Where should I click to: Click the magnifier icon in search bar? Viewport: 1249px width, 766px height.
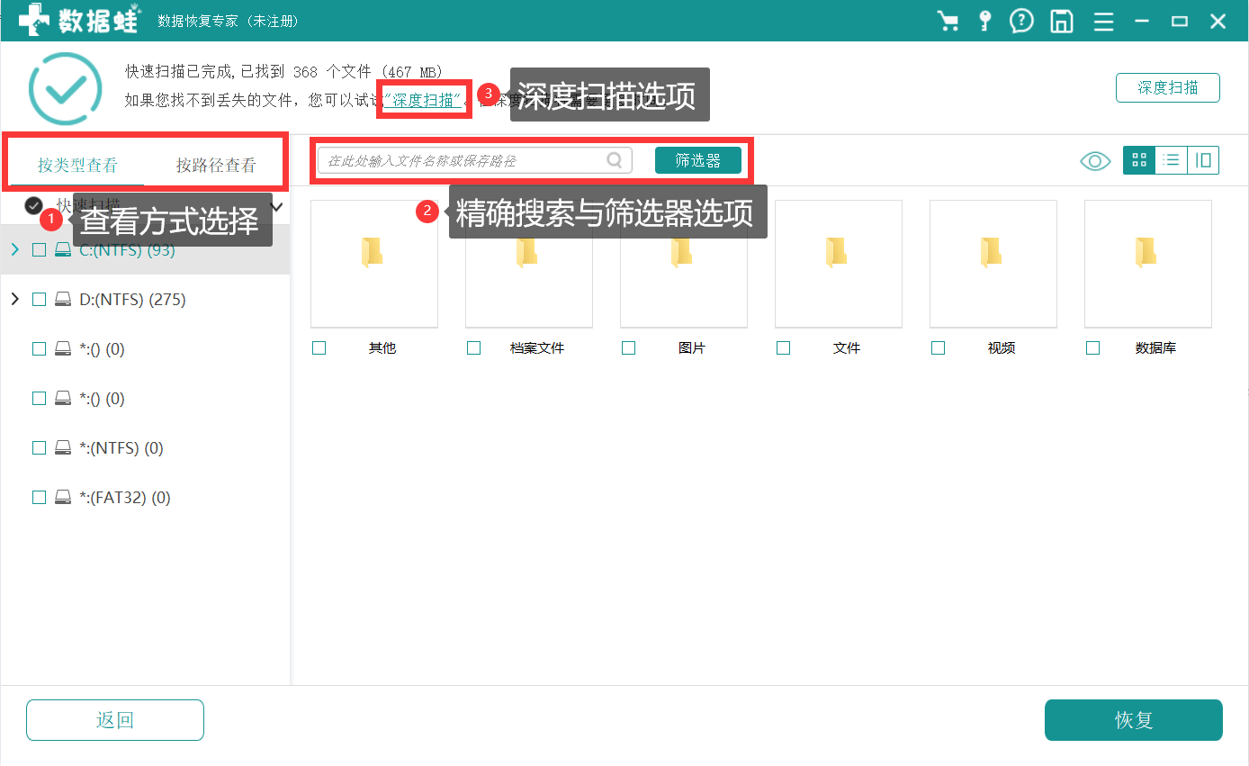click(615, 159)
